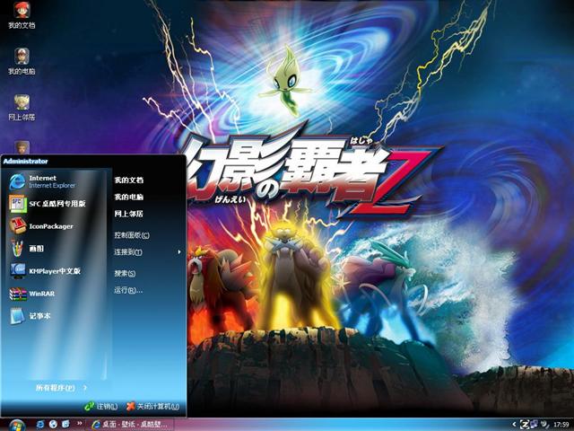
Task: Click the blue tray icon beside Z
Action: [534, 425]
